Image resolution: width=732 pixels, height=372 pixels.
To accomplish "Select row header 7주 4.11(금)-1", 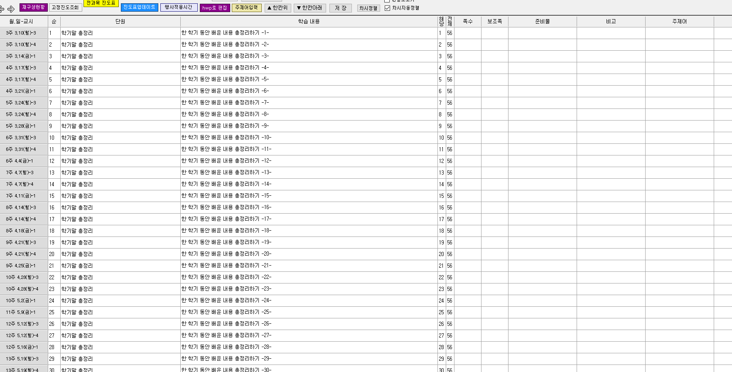I will (24, 196).
